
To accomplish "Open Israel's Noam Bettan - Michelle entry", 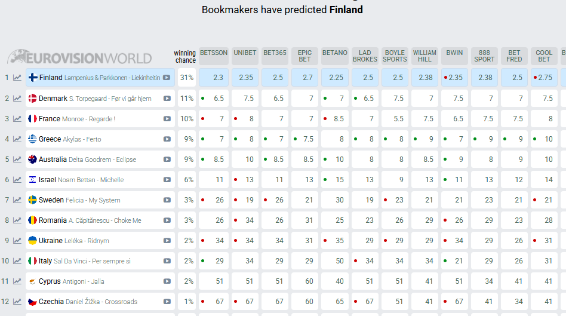I will pyautogui.click(x=81, y=180).
